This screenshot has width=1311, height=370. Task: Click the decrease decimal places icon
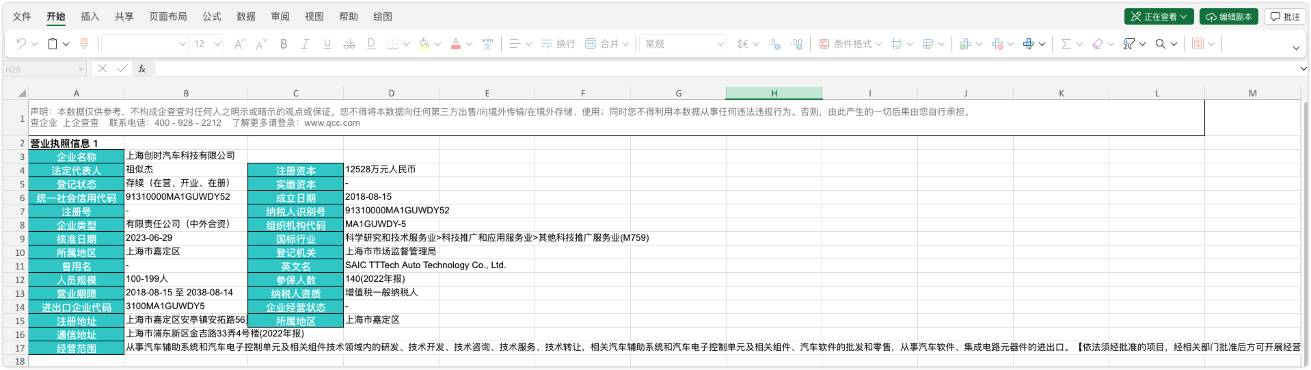775,44
